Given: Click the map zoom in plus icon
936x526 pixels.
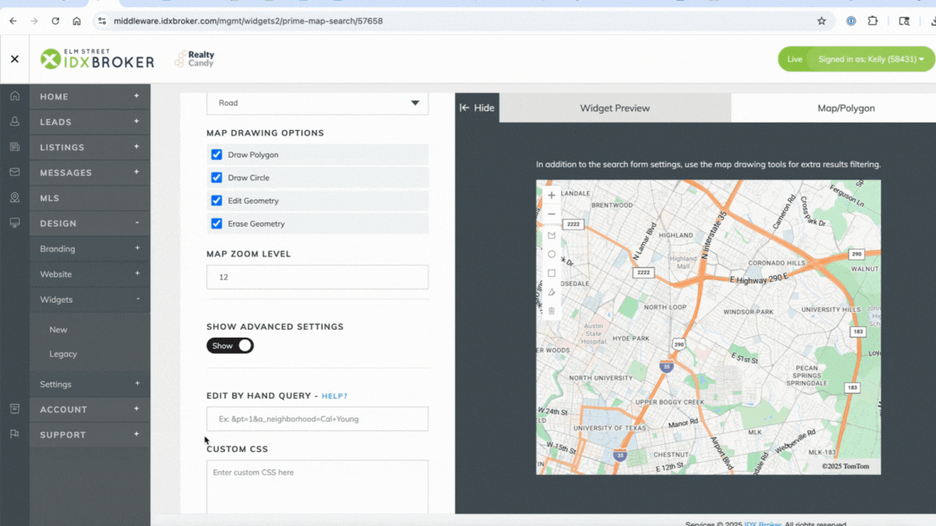Looking at the screenshot, I should tap(552, 195).
